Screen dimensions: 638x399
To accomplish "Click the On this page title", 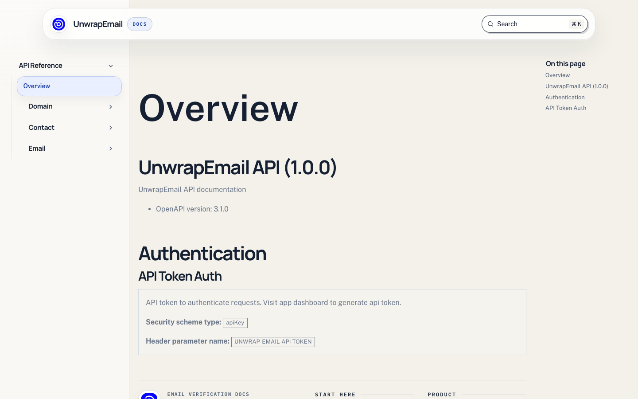I will 565,64.
